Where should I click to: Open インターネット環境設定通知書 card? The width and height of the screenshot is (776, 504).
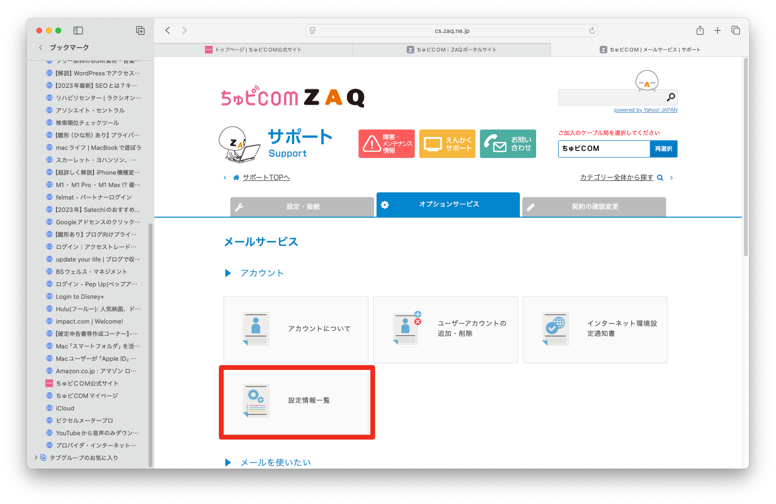(x=595, y=329)
